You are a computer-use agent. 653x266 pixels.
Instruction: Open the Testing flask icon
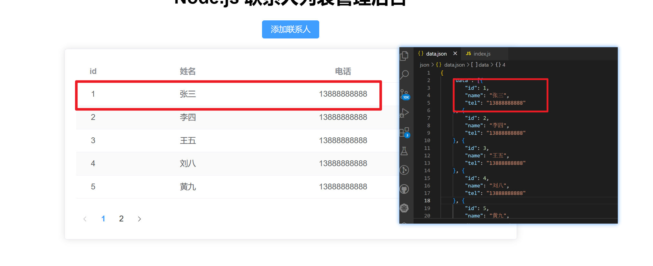[x=404, y=151]
